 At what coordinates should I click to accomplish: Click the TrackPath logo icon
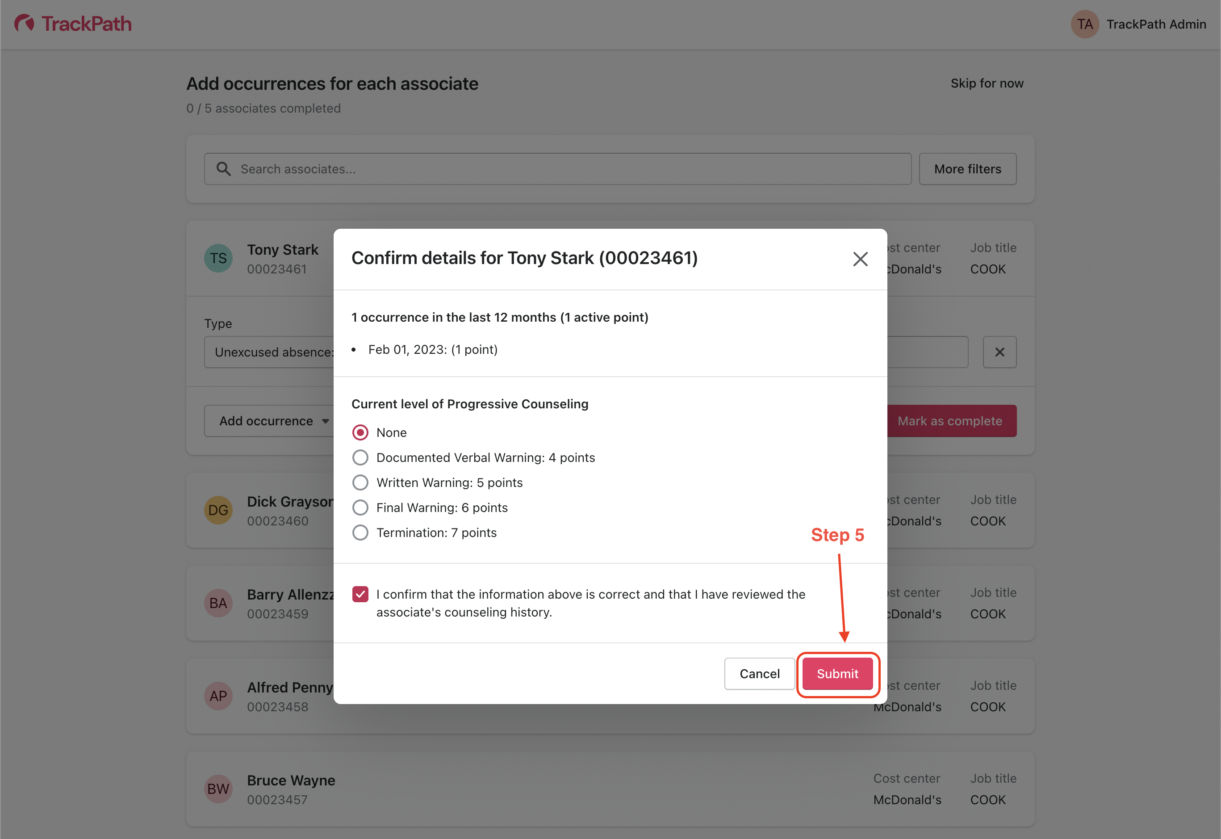(x=24, y=24)
